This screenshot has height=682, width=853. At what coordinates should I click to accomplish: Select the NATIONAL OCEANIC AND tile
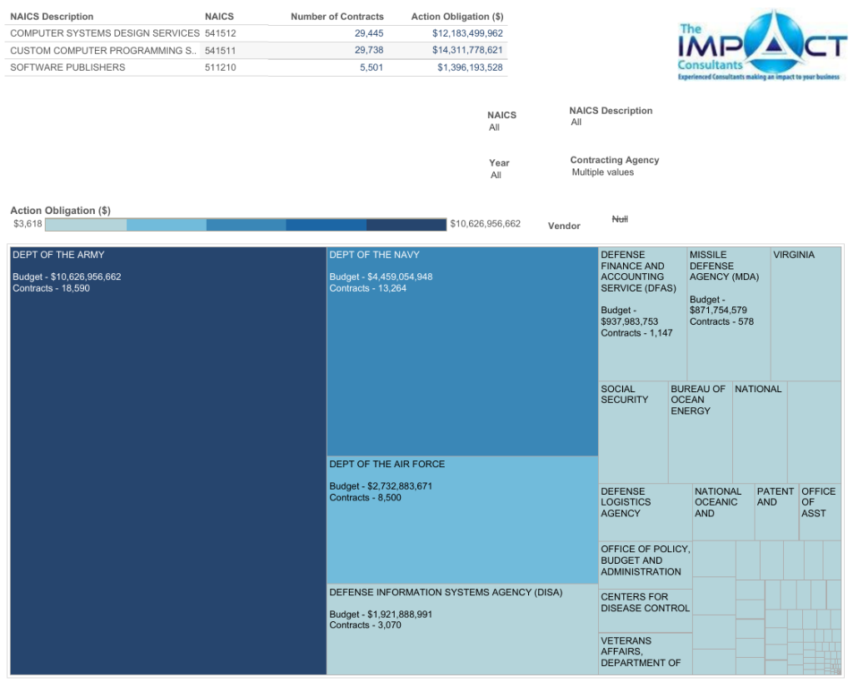pyautogui.click(x=724, y=512)
